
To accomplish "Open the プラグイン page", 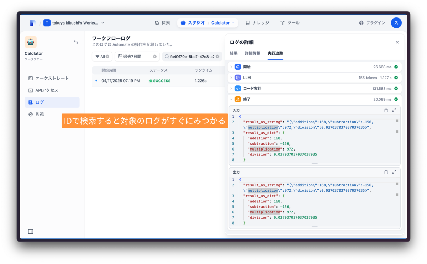I will [x=372, y=23].
